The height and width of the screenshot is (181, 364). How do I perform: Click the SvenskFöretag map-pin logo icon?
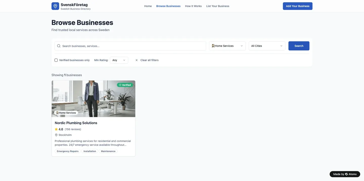[55, 6]
